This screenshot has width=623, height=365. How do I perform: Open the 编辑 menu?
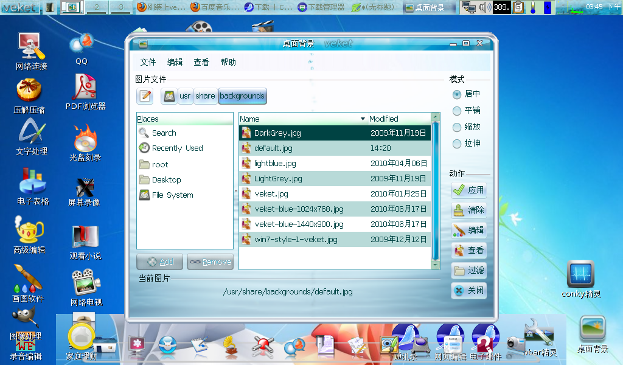[175, 63]
